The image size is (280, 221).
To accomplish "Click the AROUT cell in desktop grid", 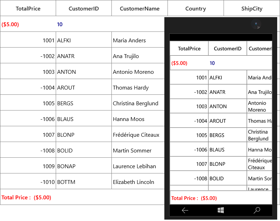I will click(x=84, y=87).
